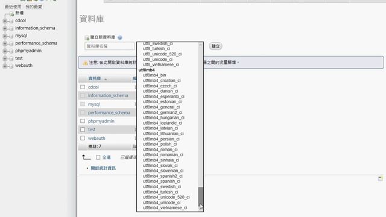
Task: Expand the cdcol tree node
Action: 5,21
